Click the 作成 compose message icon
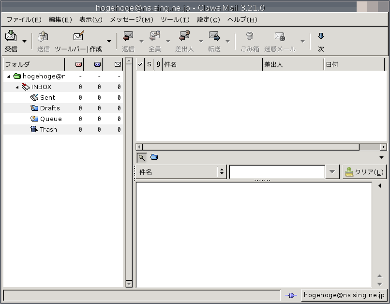 [x=78, y=36]
